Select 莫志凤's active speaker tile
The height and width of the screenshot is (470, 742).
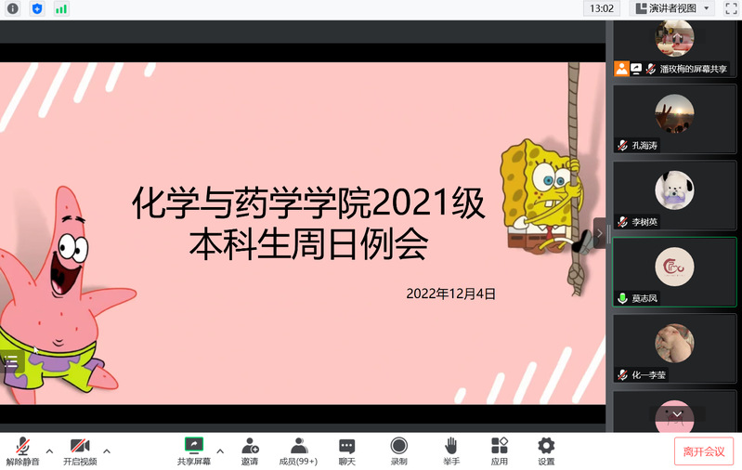point(674,272)
